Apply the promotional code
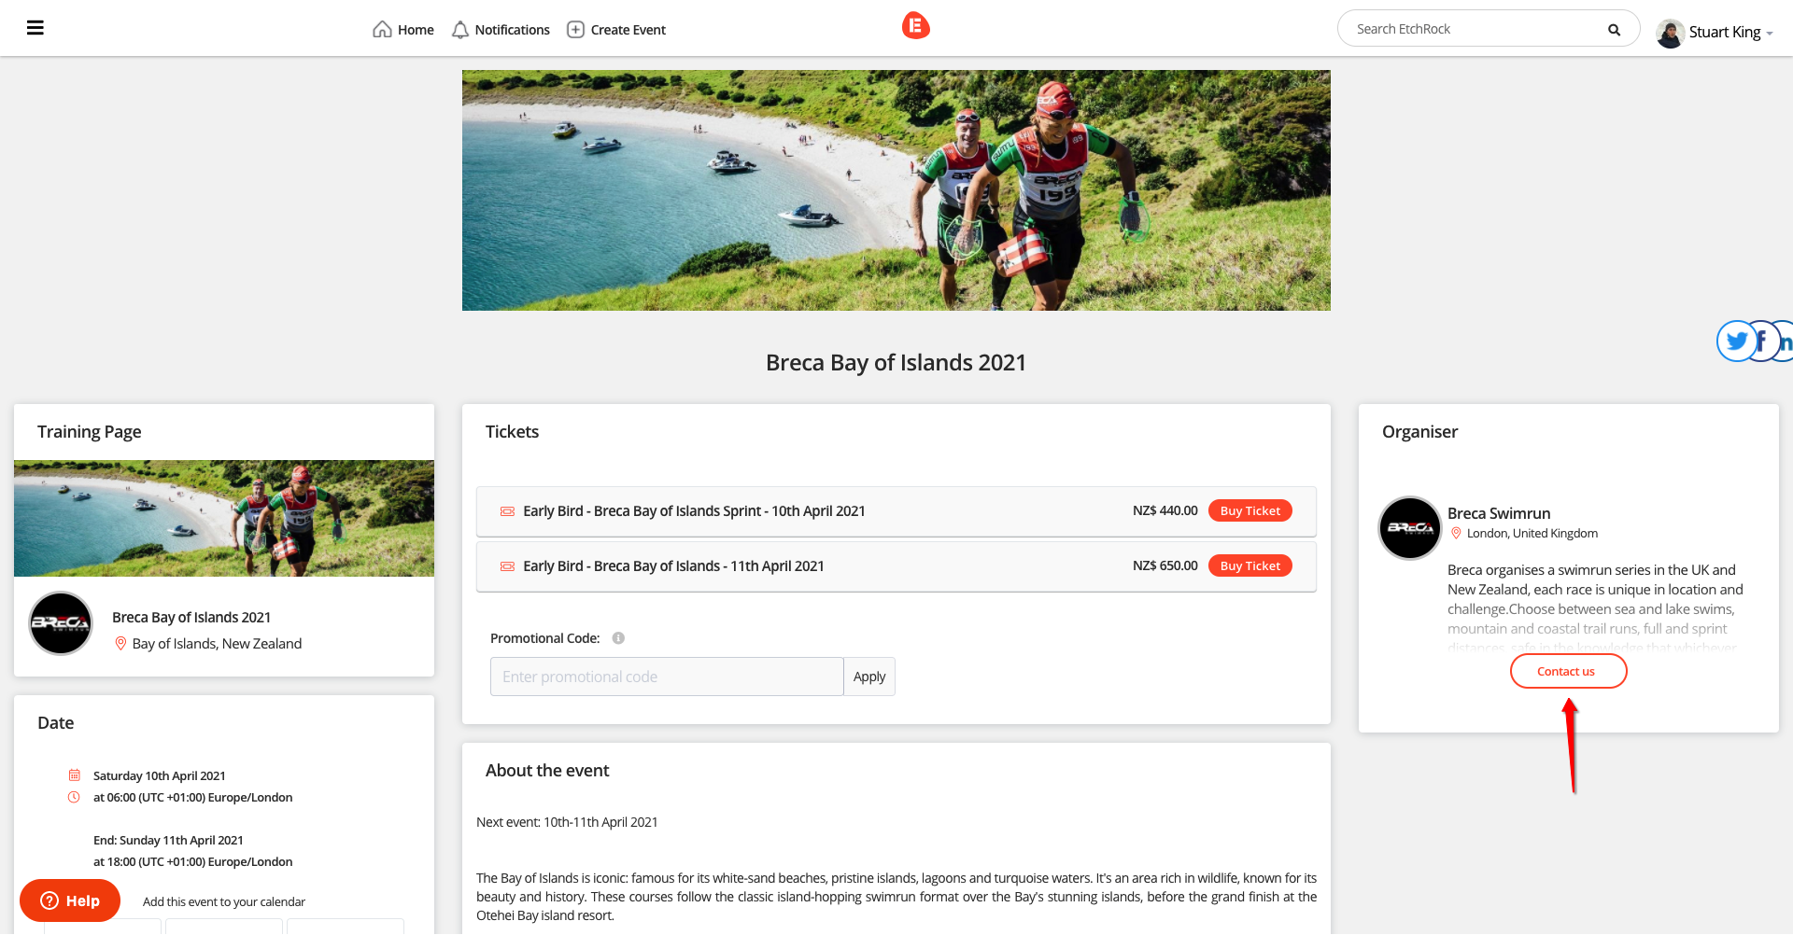The height and width of the screenshot is (935, 1793). point(869,677)
